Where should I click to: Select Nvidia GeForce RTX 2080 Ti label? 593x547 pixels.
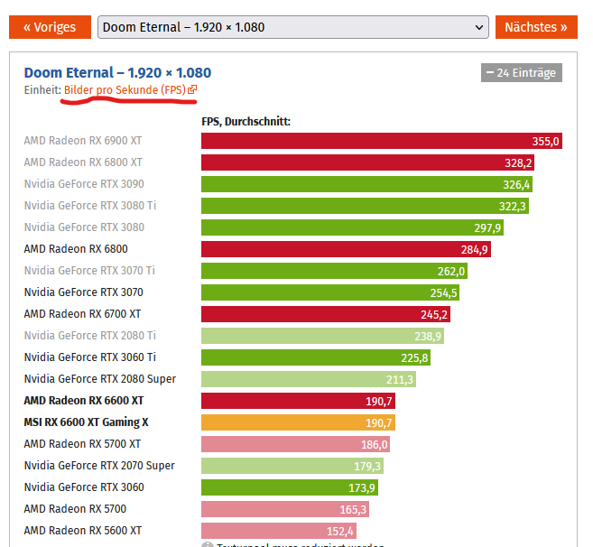90,336
